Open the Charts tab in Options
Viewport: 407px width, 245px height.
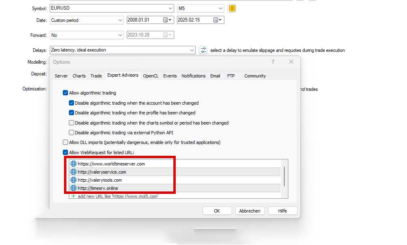coord(79,76)
